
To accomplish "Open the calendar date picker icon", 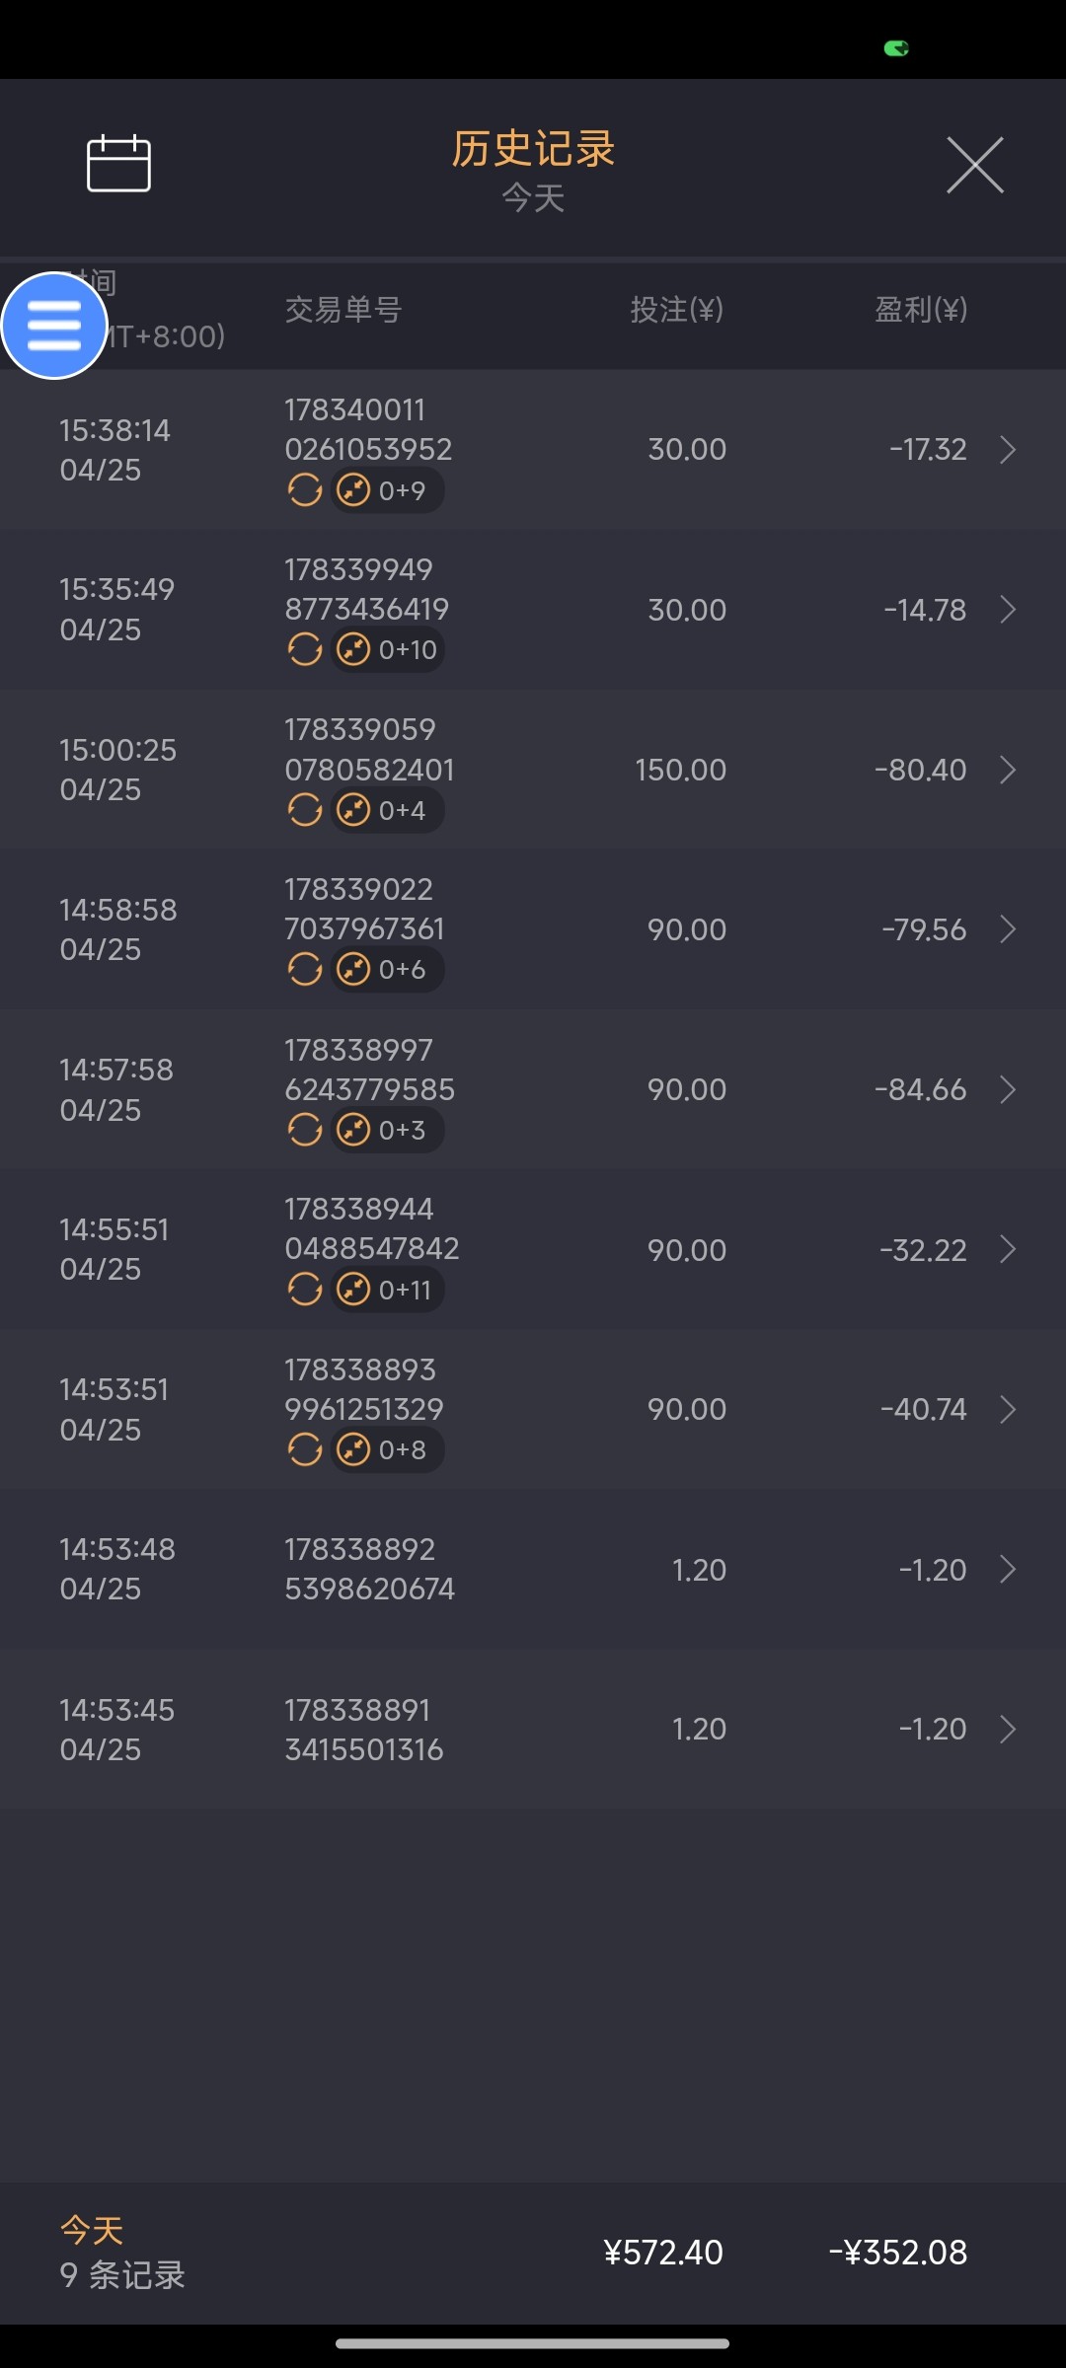I will pos(118,164).
